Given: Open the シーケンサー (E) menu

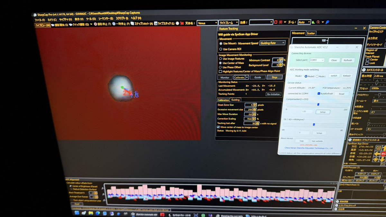Looking at the screenshot, I should pyautogui.click(x=106, y=18).
